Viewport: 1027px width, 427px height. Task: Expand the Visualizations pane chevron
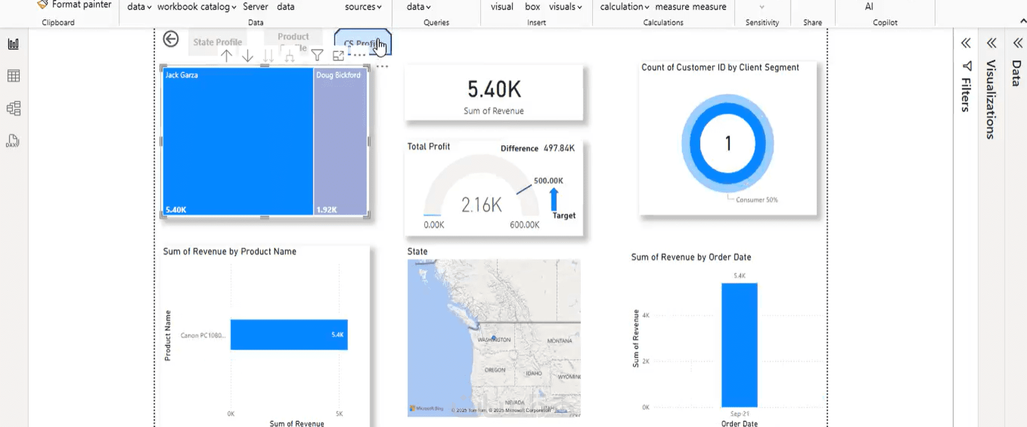tap(991, 43)
